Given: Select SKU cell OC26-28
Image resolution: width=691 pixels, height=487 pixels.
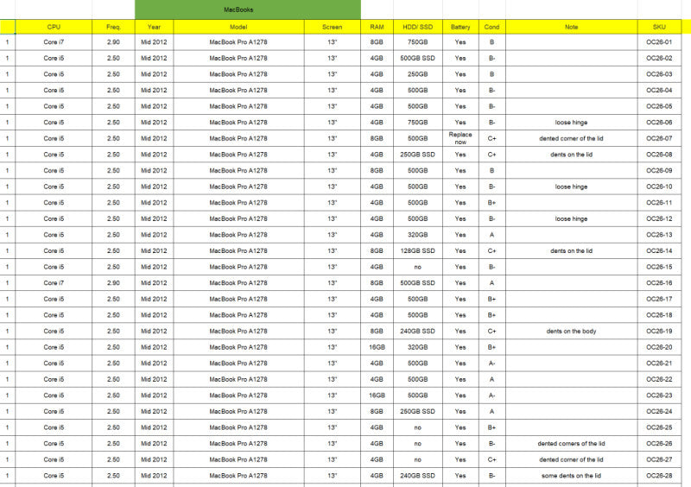Looking at the screenshot, I should click(659, 476).
